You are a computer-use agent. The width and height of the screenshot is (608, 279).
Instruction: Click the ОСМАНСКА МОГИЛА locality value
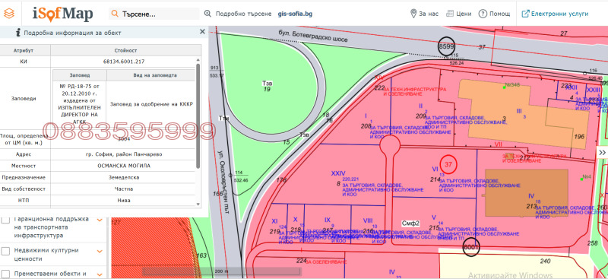(124, 166)
